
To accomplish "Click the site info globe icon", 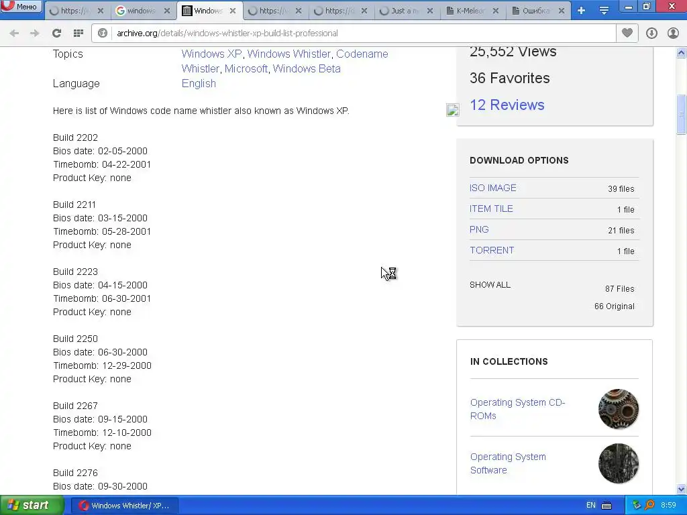I will (103, 34).
